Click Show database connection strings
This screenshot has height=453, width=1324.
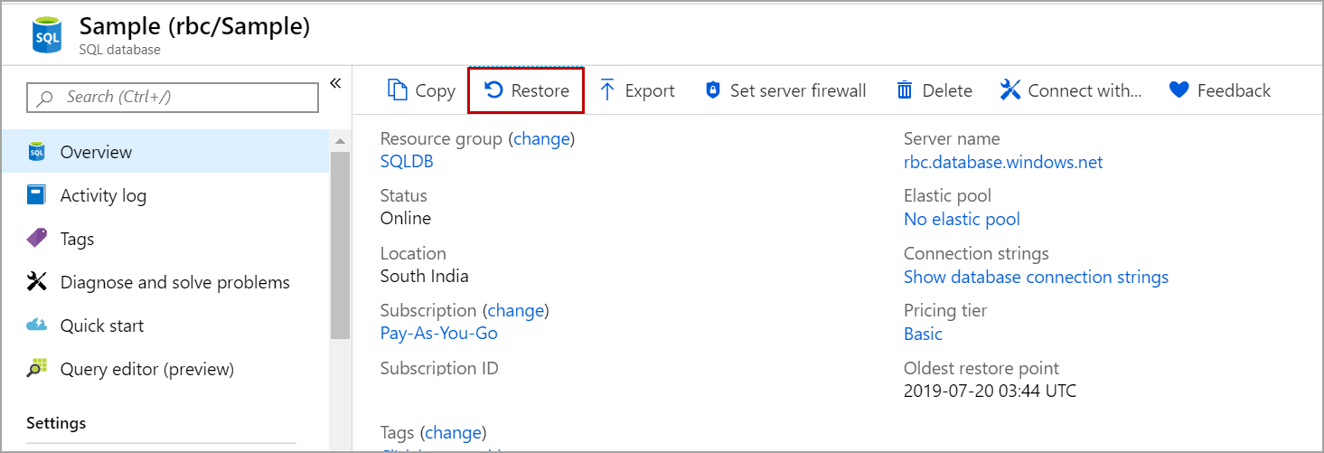coord(1036,277)
